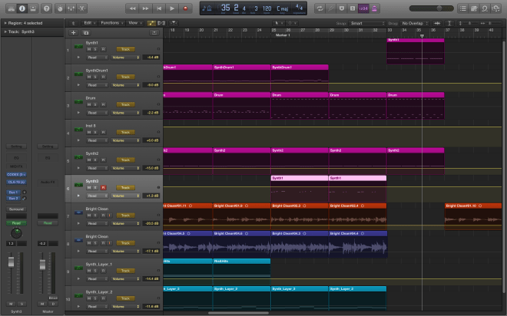Click the purple count-in 1234 button
This screenshot has height=316, width=507.
point(363,8)
